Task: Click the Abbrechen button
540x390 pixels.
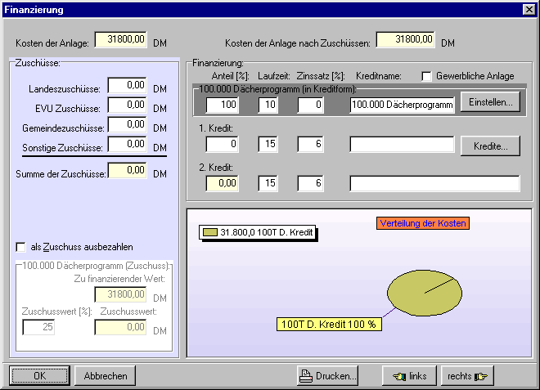Action: click(106, 376)
